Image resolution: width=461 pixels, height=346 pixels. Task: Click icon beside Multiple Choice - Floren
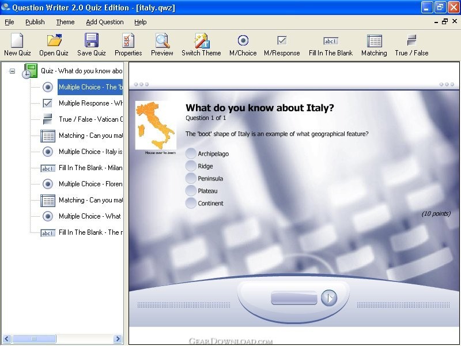48,184
